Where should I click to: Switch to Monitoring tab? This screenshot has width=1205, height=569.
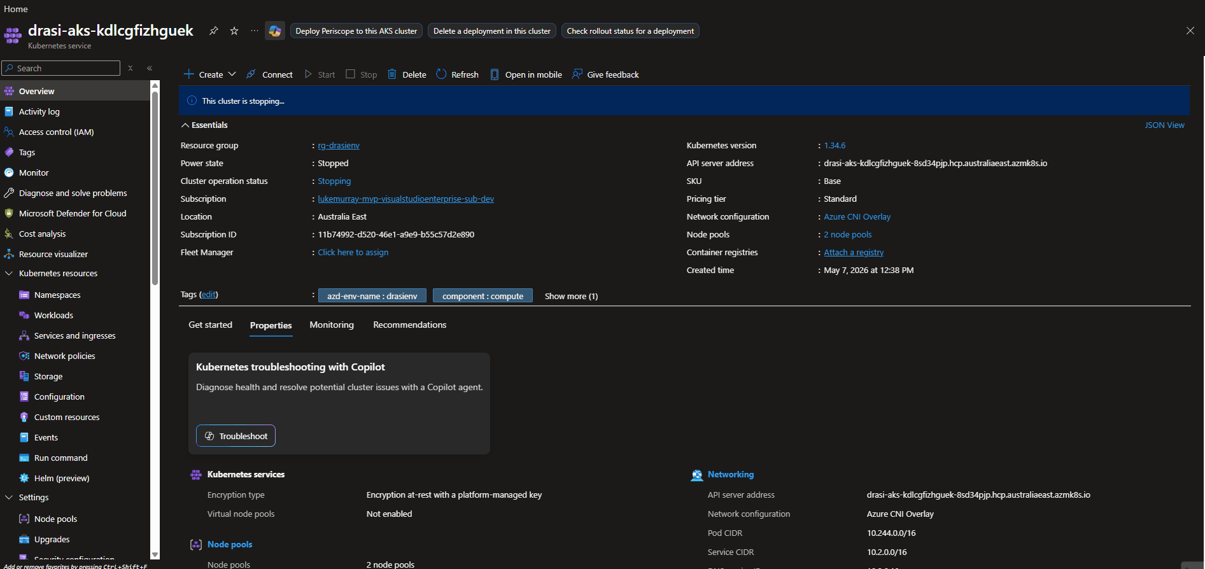click(x=332, y=325)
